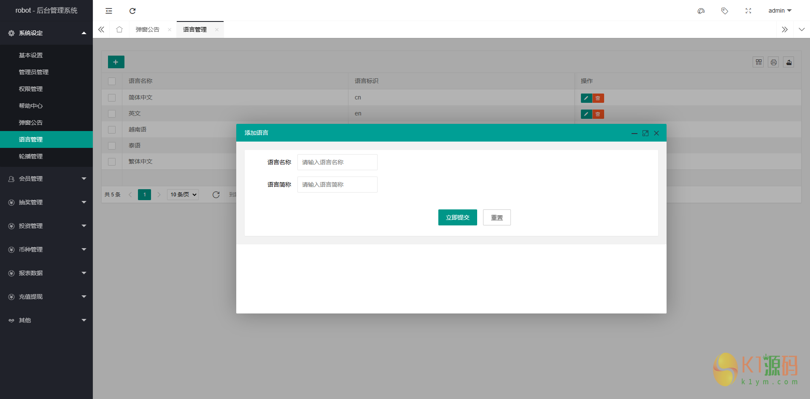The height and width of the screenshot is (399, 810).
Task: Delete the 英文 language row
Action: pyautogui.click(x=598, y=114)
